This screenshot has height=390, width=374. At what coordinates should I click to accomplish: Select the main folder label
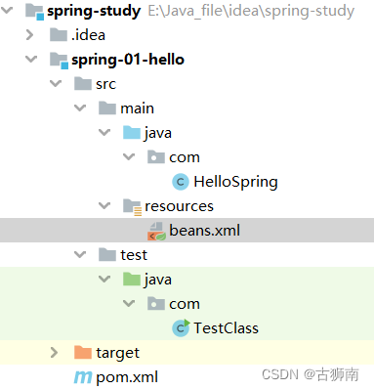tap(137, 108)
